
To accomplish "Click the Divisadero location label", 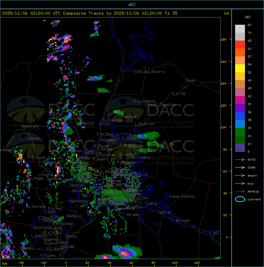I will click(x=141, y=157).
